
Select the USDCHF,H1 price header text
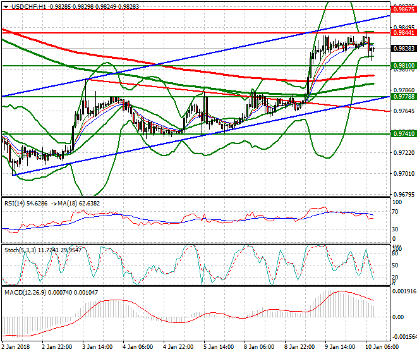(x=75, y=7)
